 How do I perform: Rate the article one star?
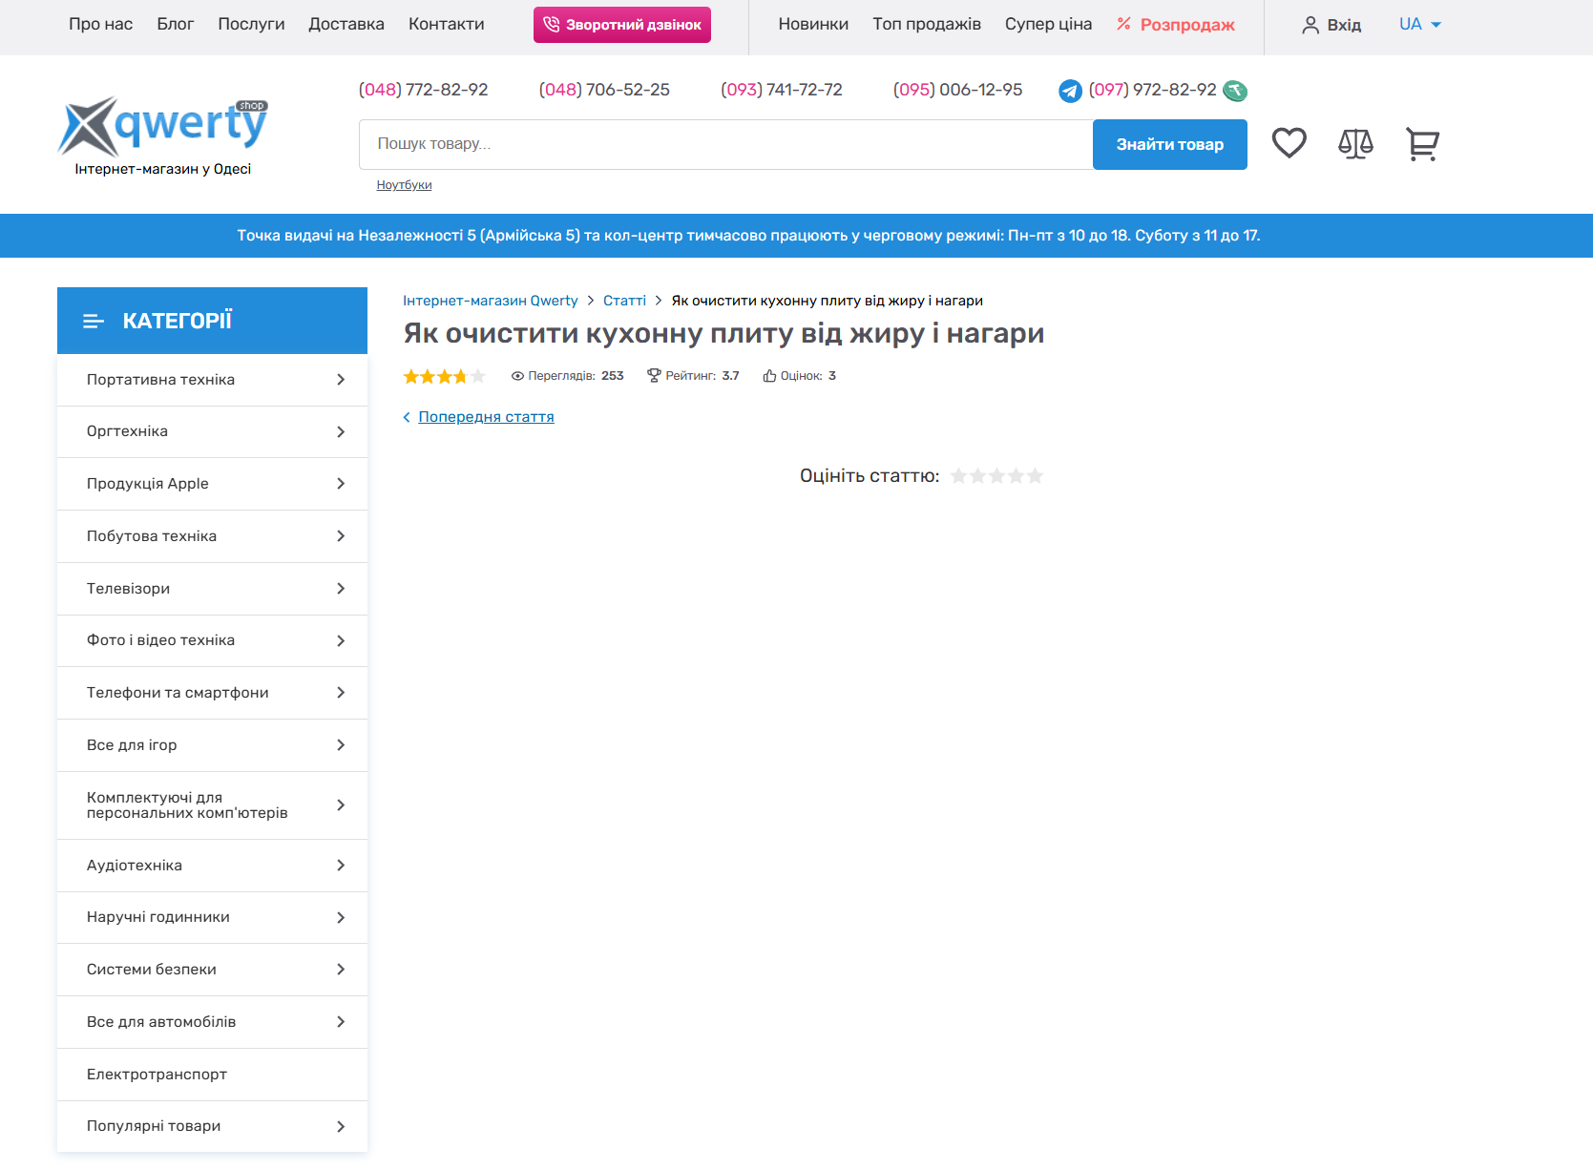pos(959,476)
